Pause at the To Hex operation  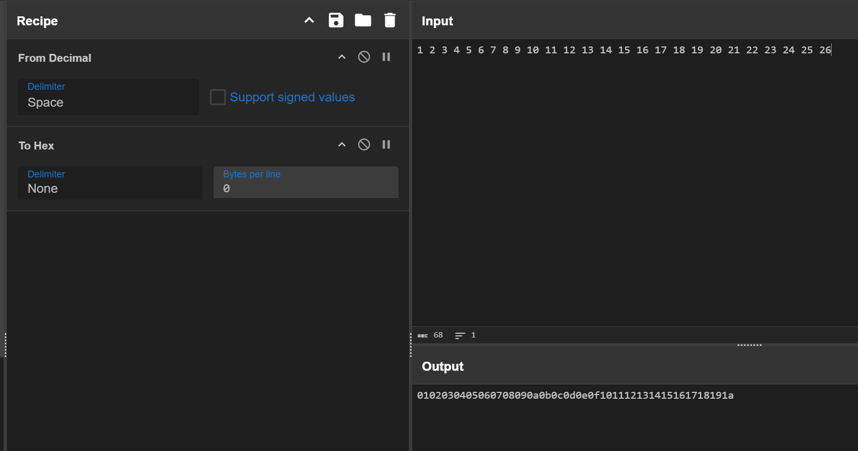click(x=386, y=145)
